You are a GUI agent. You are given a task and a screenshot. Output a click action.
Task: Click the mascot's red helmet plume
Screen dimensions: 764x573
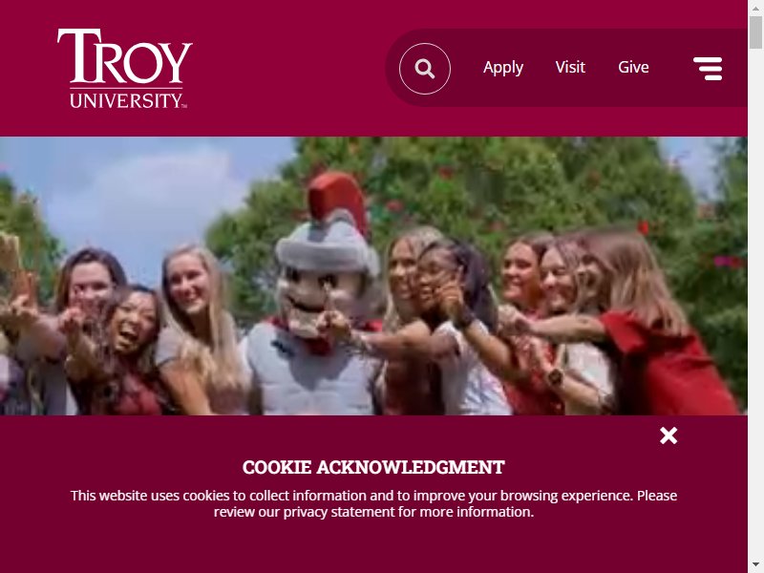pos(339,200)
